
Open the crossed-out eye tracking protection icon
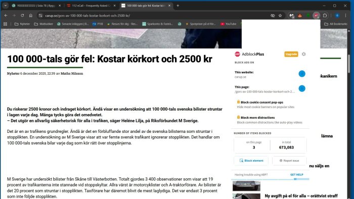tap(273, 16)
